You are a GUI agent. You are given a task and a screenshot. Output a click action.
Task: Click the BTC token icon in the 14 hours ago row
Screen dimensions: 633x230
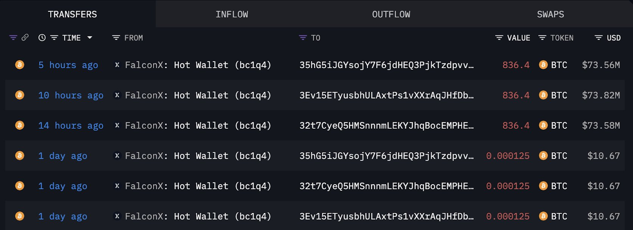[x=543, y=125]
